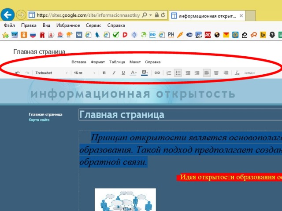Open the Таблица menu

point(117,62)
